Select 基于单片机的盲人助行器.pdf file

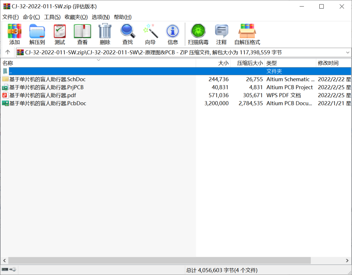43,95
